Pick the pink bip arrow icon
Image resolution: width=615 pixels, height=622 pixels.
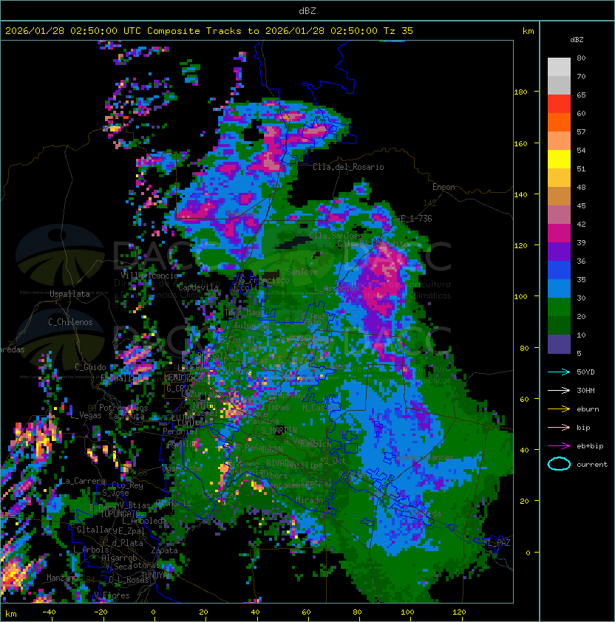click(559, 427)
